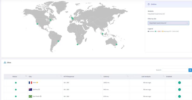192x100 pixels.
Task: Toggle the Enabled switch for Sao Paulo
Action: pyautogui.click(x=178, y=96)
